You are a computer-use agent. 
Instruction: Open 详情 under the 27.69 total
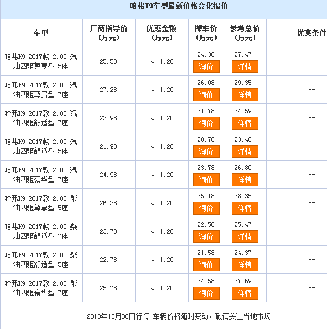(x=245, y=293)
